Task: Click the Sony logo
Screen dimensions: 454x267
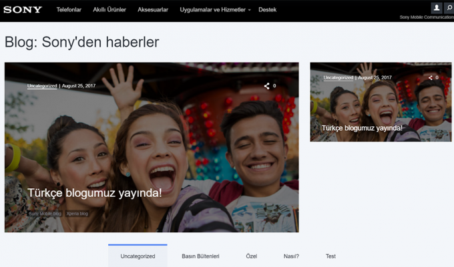Action: point(23,9)
